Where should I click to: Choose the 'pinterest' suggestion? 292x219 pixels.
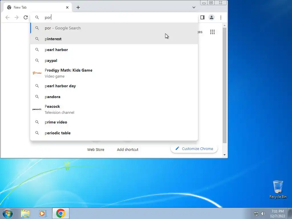(x=114, y=39)
